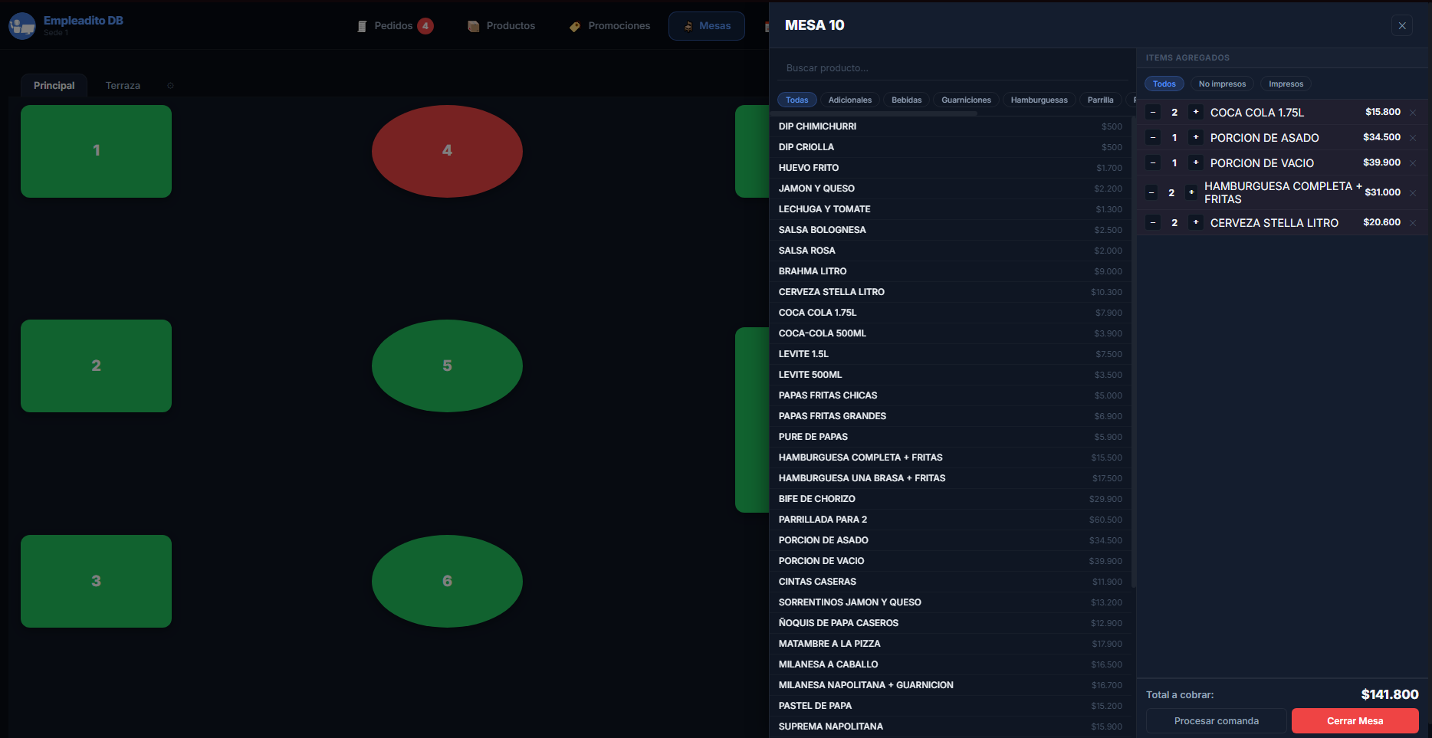The height and width of the screenshot is (738, 1432).
Task: Click the Empleadito DB logo avatar
Action: (x=21, y=26)
